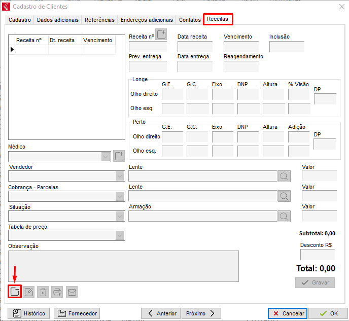This screenshot has height=321, width=349.
Task: Expand the Vendedor combo box
Action: (120, 176)
